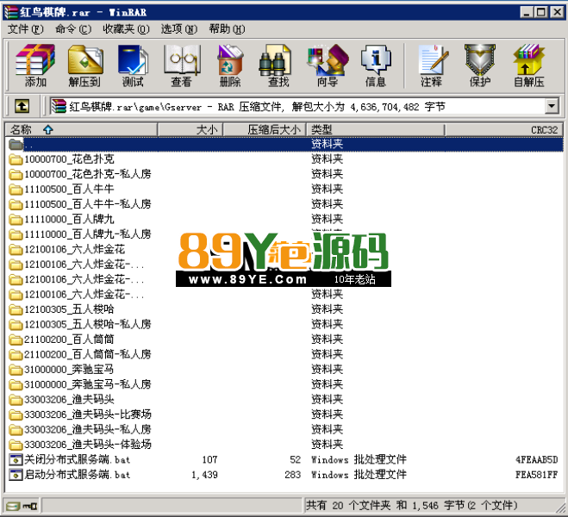This screenshot has width=568, height=517.
Task: Click the WinRAR title bar app icon
Action: [x=11, y=12]
